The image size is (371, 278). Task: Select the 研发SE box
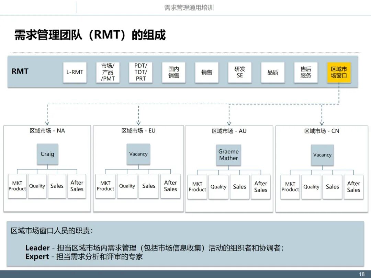[240, 72]
